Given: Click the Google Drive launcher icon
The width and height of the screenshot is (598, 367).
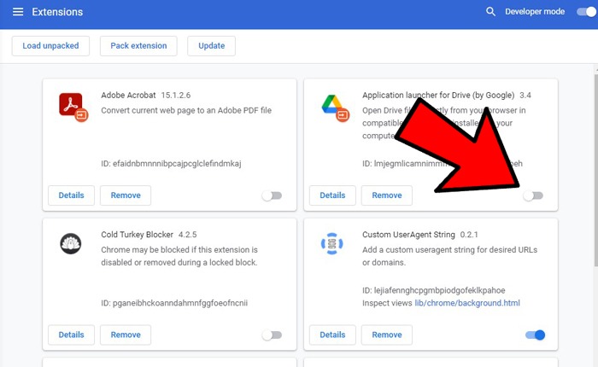Looking at the screenshot, I should click(335, 108).
